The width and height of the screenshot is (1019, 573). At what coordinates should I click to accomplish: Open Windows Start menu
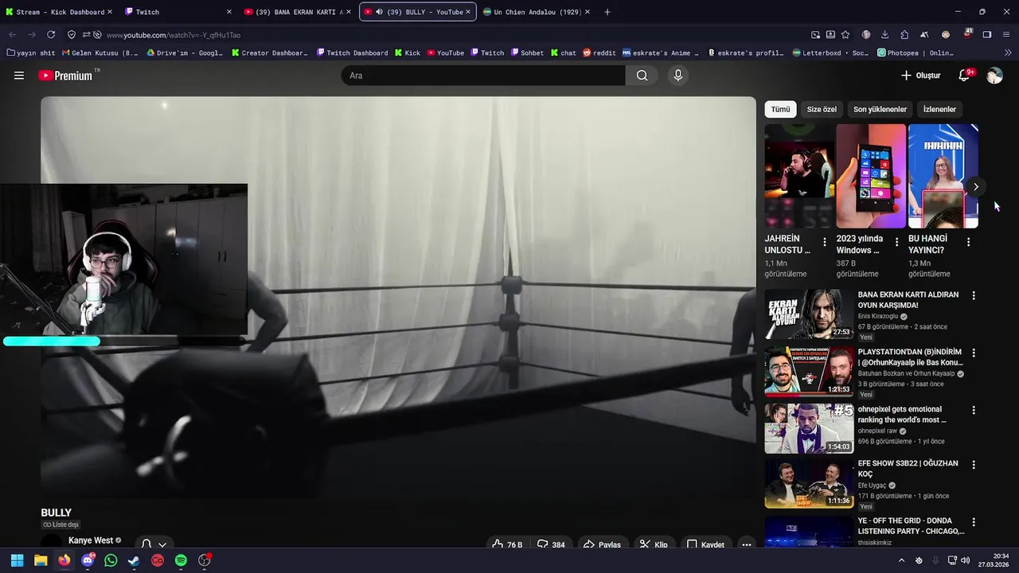(17, 560)
